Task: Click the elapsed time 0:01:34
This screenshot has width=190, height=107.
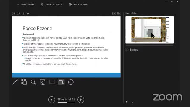Action: point(16,14)
